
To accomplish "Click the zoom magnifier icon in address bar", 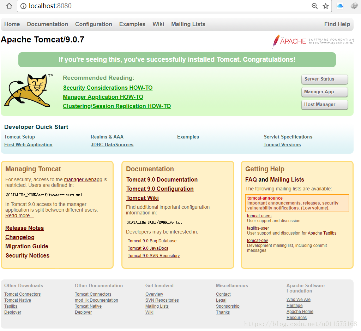I will pyautogui.click(x=314, y=6).
